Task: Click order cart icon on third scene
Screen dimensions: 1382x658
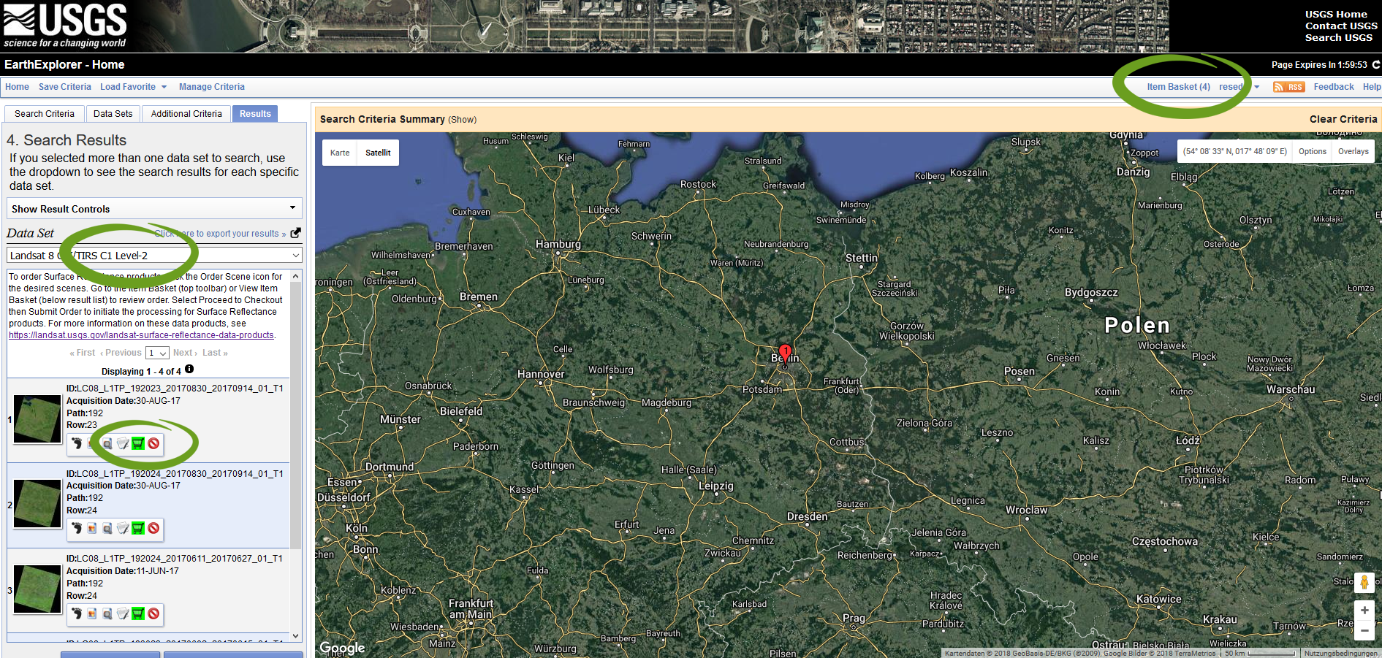Action: 138,613
